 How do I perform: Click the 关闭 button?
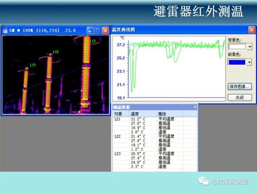240,98
